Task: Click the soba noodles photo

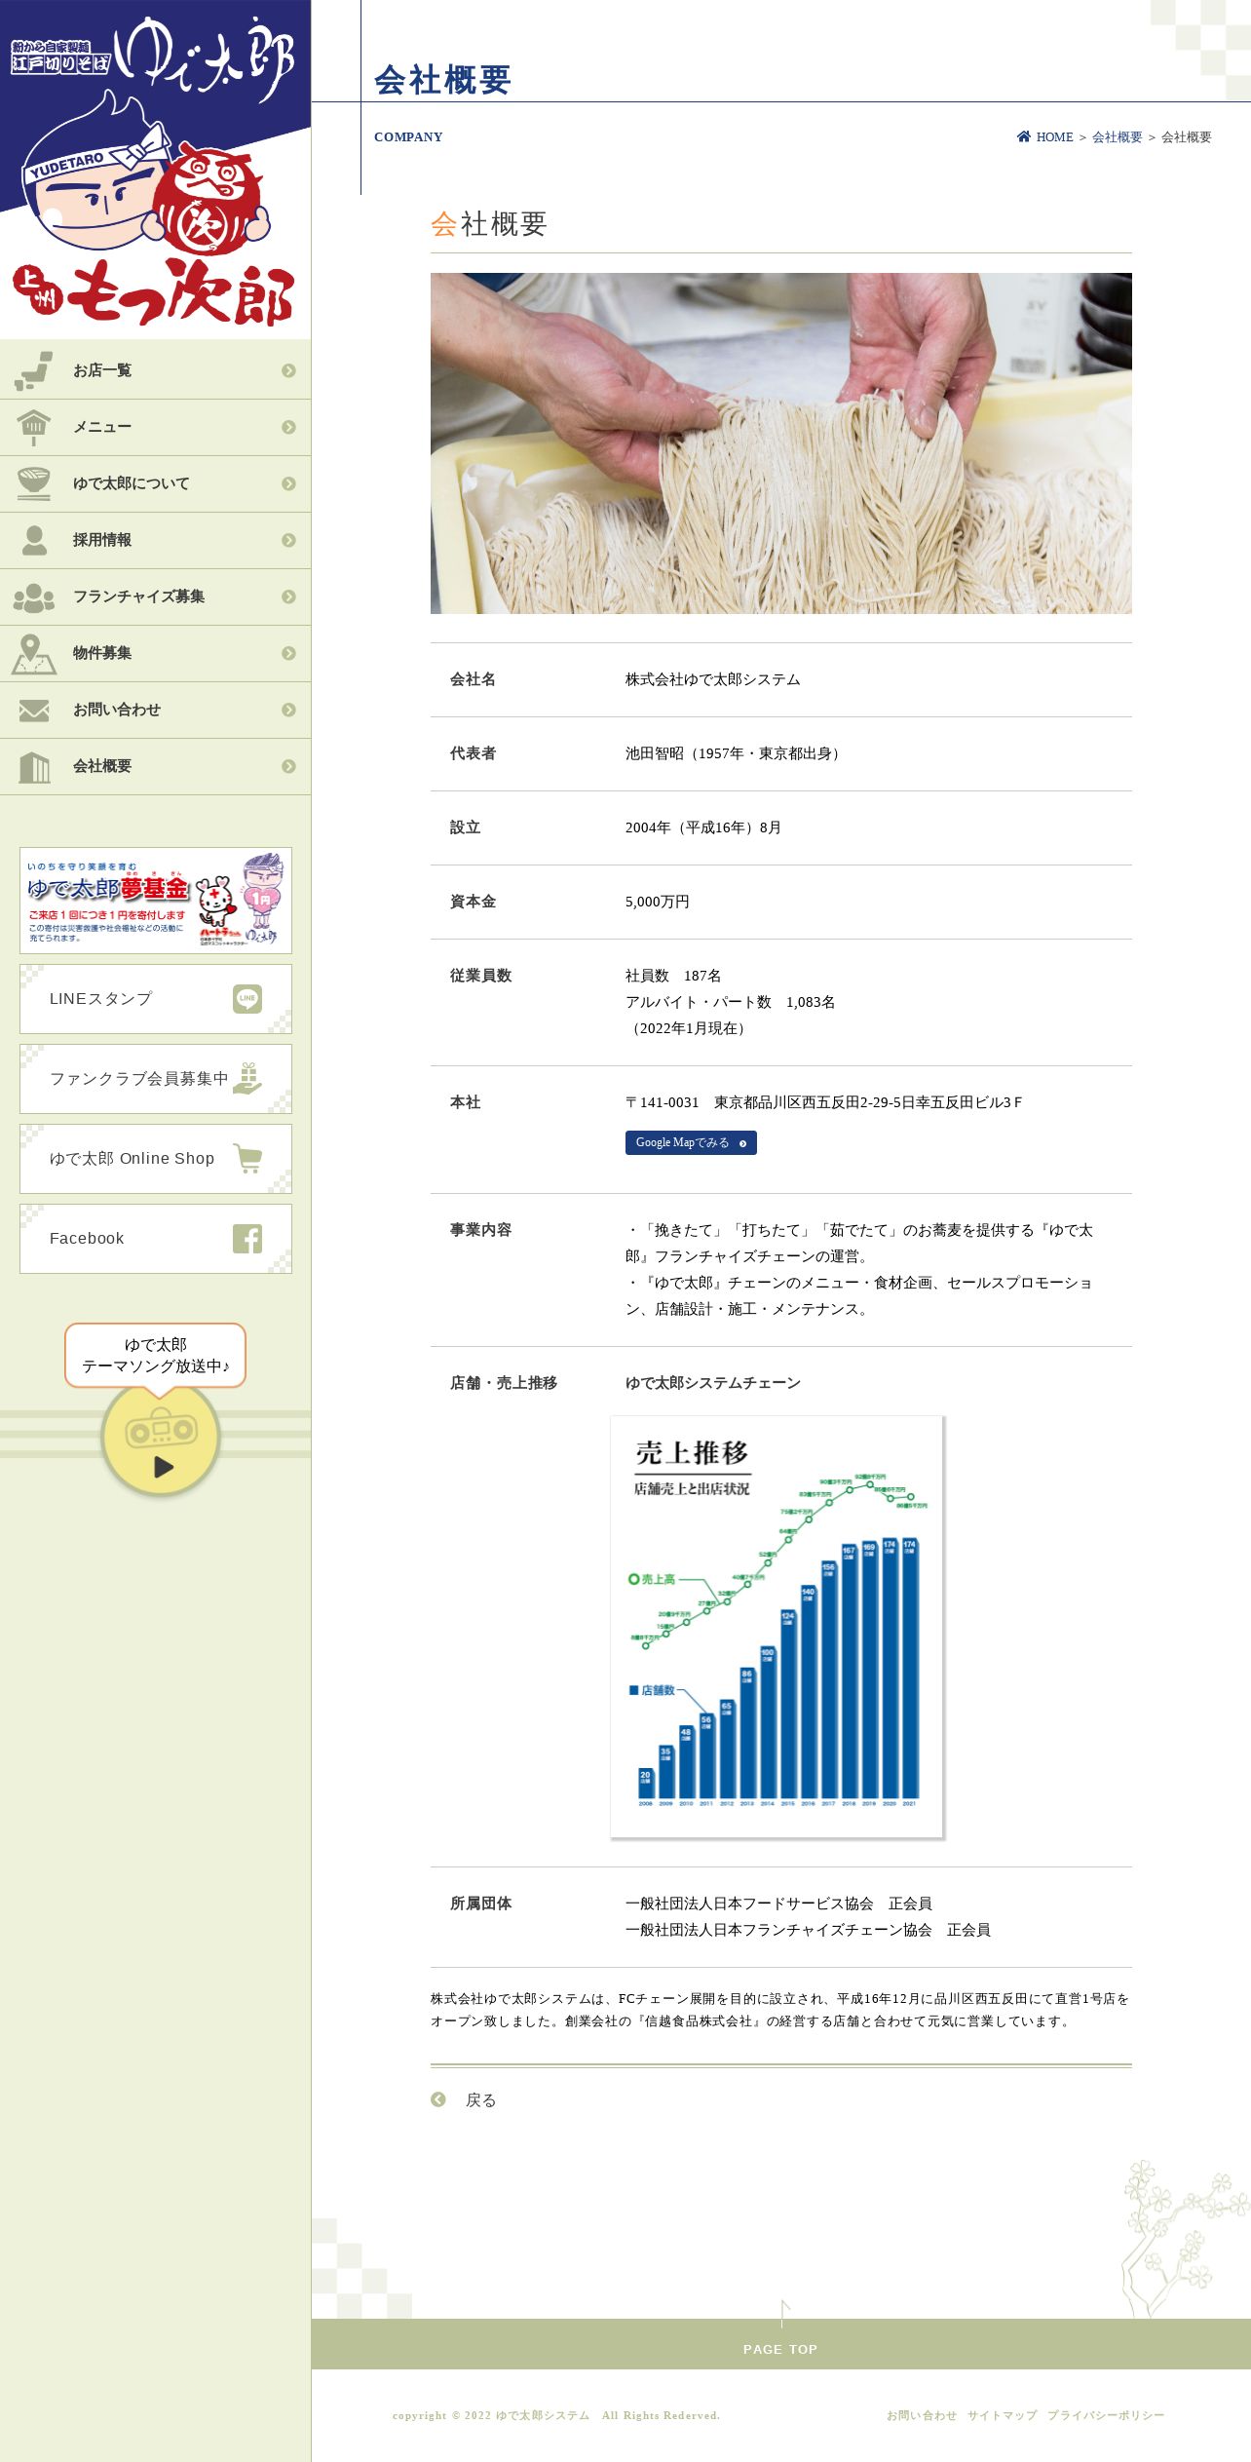Action: (781, 443)
